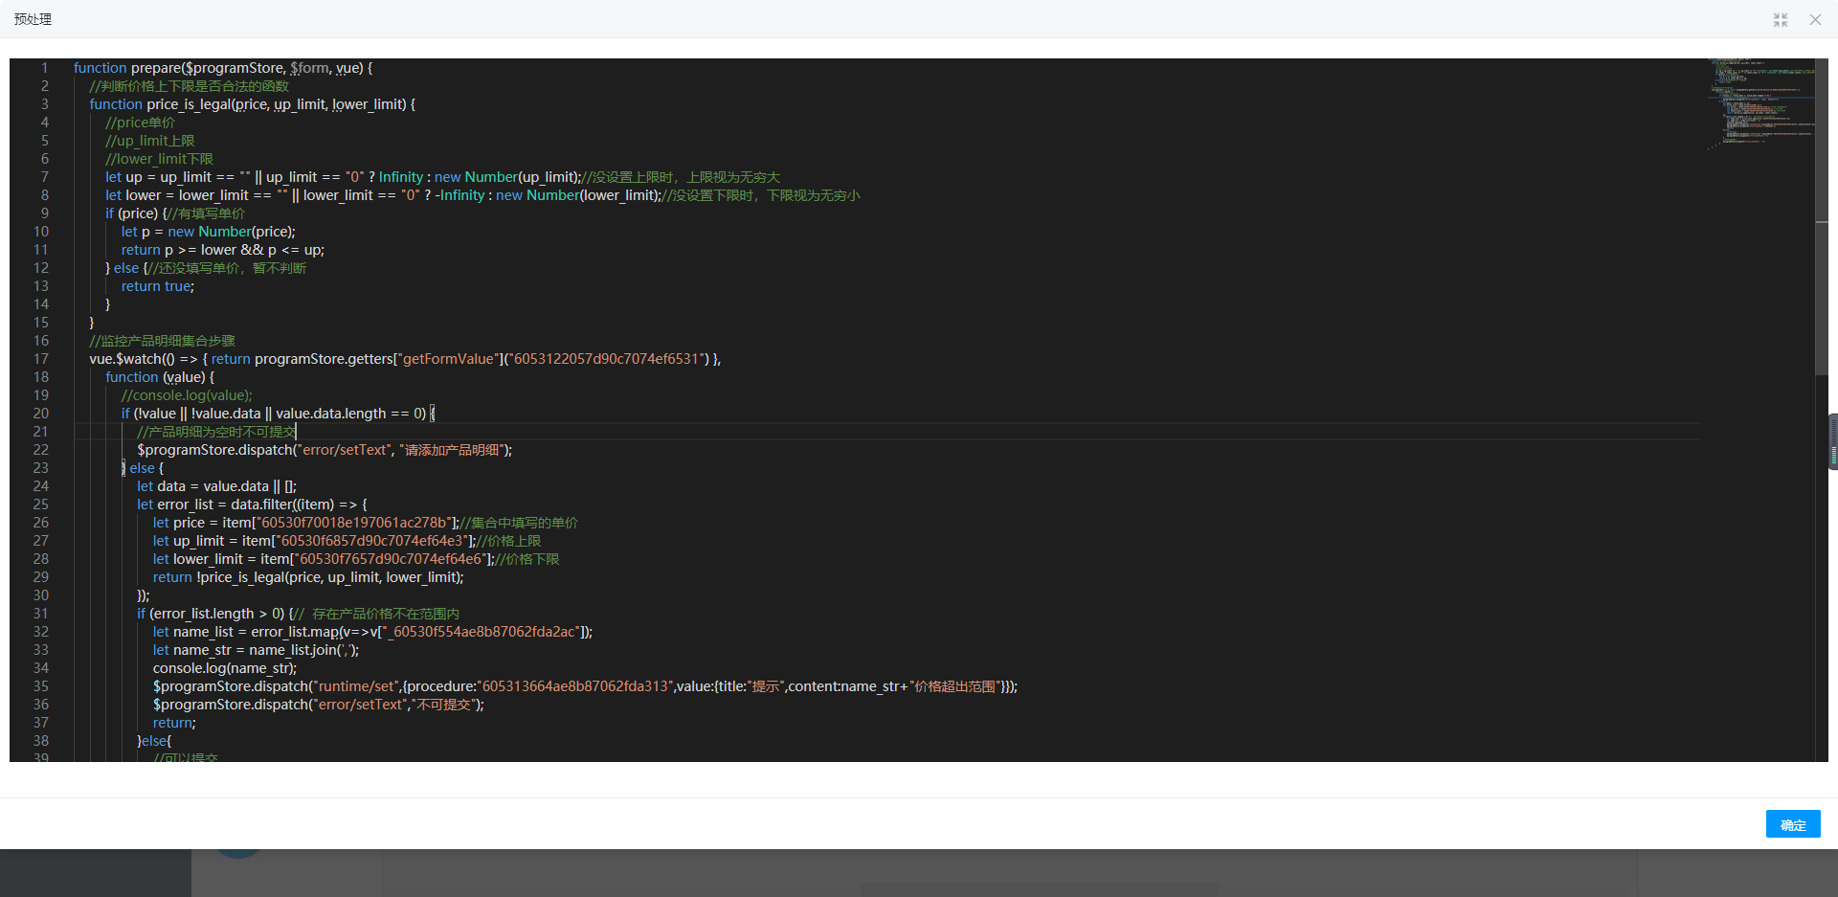Viewport: 1838px width, 897px height.
Task: Click string "不可提交" in dispatch line
Action: pyautogui.click(x=444, y=705)
